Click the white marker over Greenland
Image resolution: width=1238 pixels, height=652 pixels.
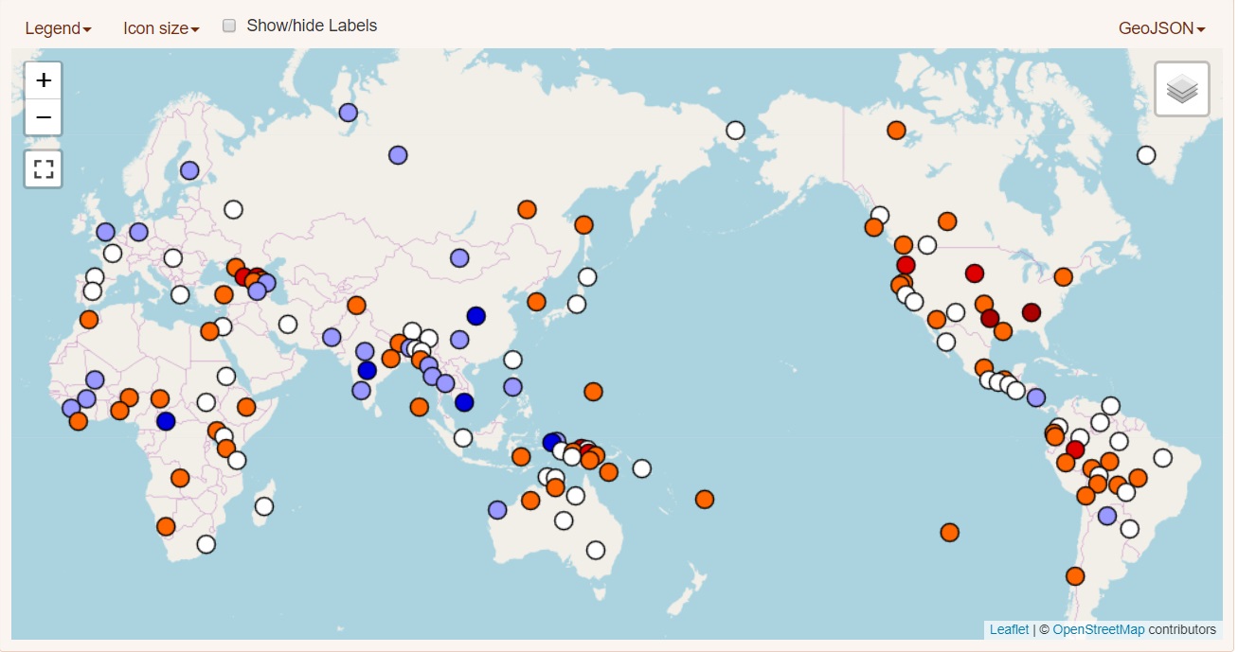pos(1147,153)
